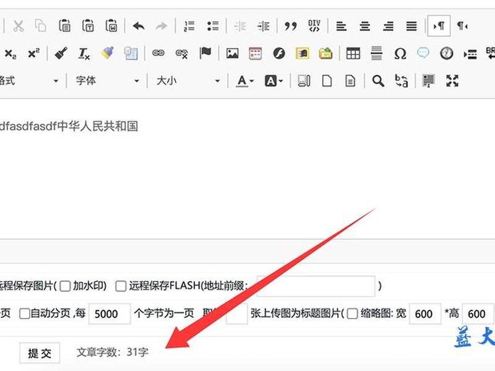Image resolution: width=495 pixels, height=371 pixels.
Task: Maximize the editor area
Action: click(x=452, y=81)
